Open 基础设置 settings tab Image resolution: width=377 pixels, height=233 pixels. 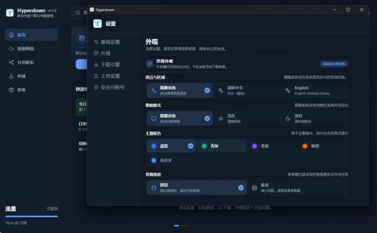pos(113,42)
